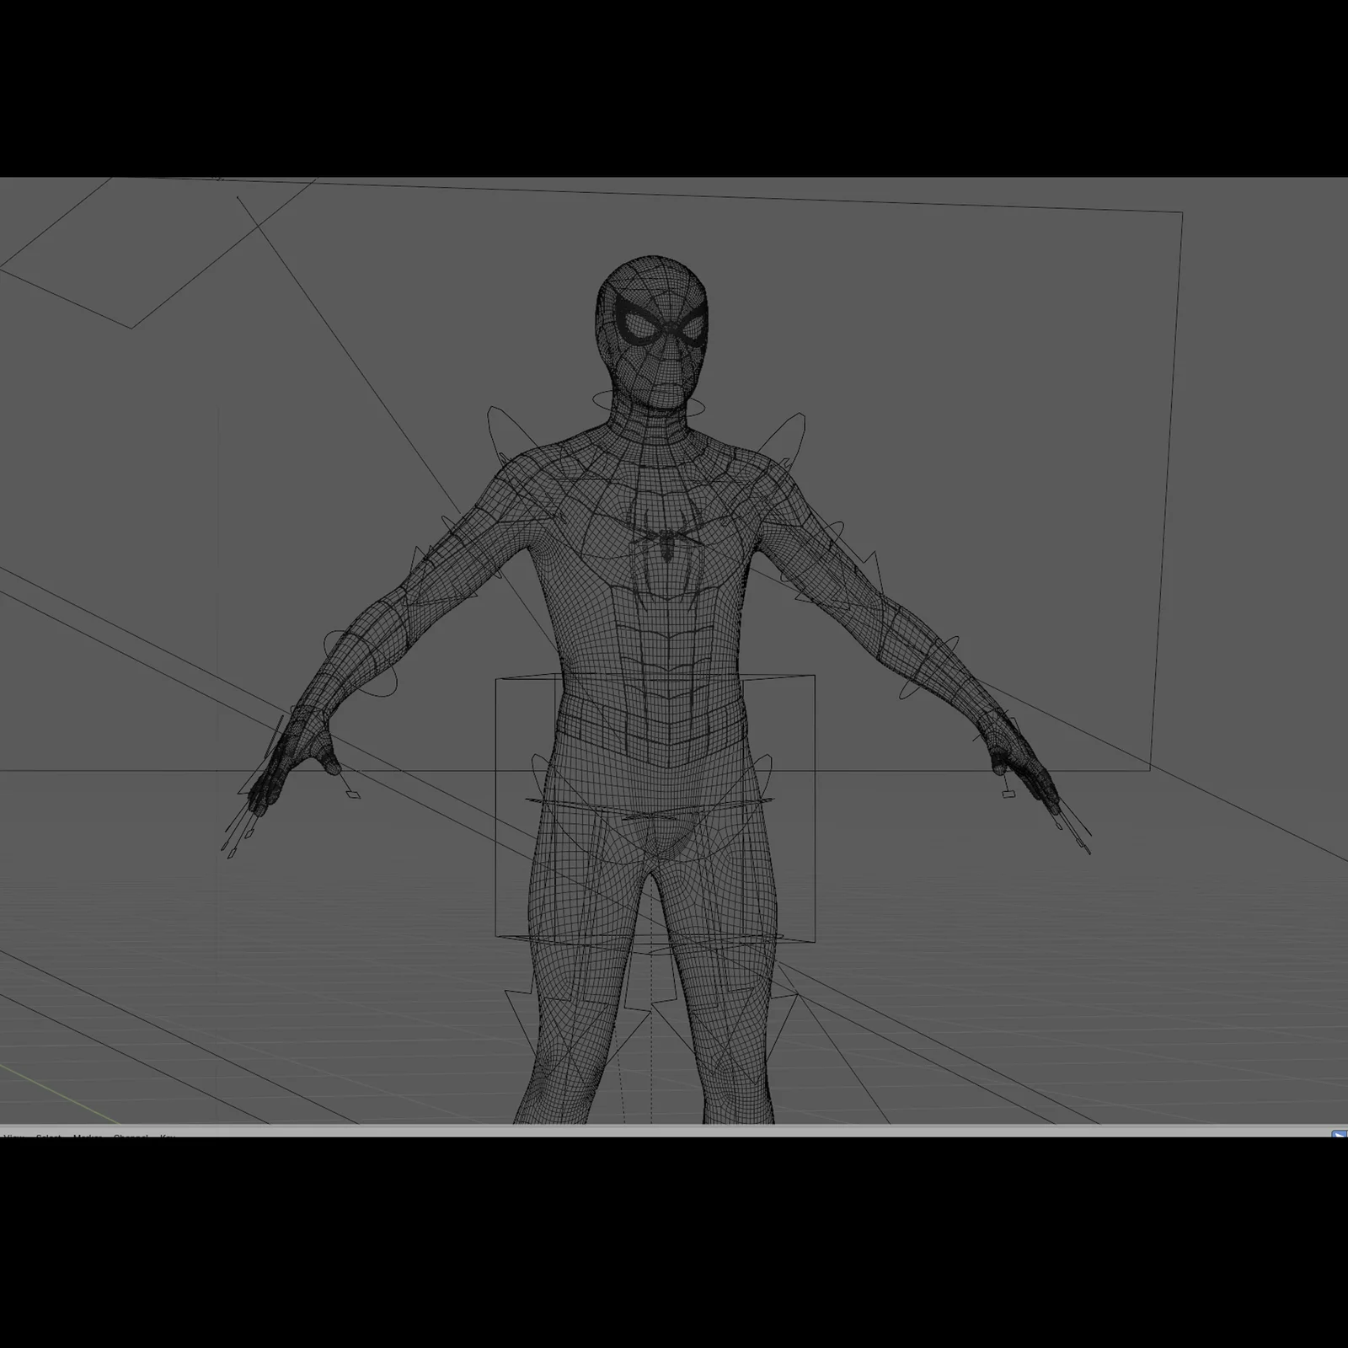The width and height of the screenshot is (1348, 1348).
Task: Open the Marker menu
Action: pos(88,1137)
